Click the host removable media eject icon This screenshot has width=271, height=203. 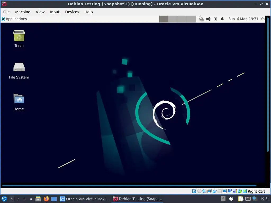[x=223, y=199]
